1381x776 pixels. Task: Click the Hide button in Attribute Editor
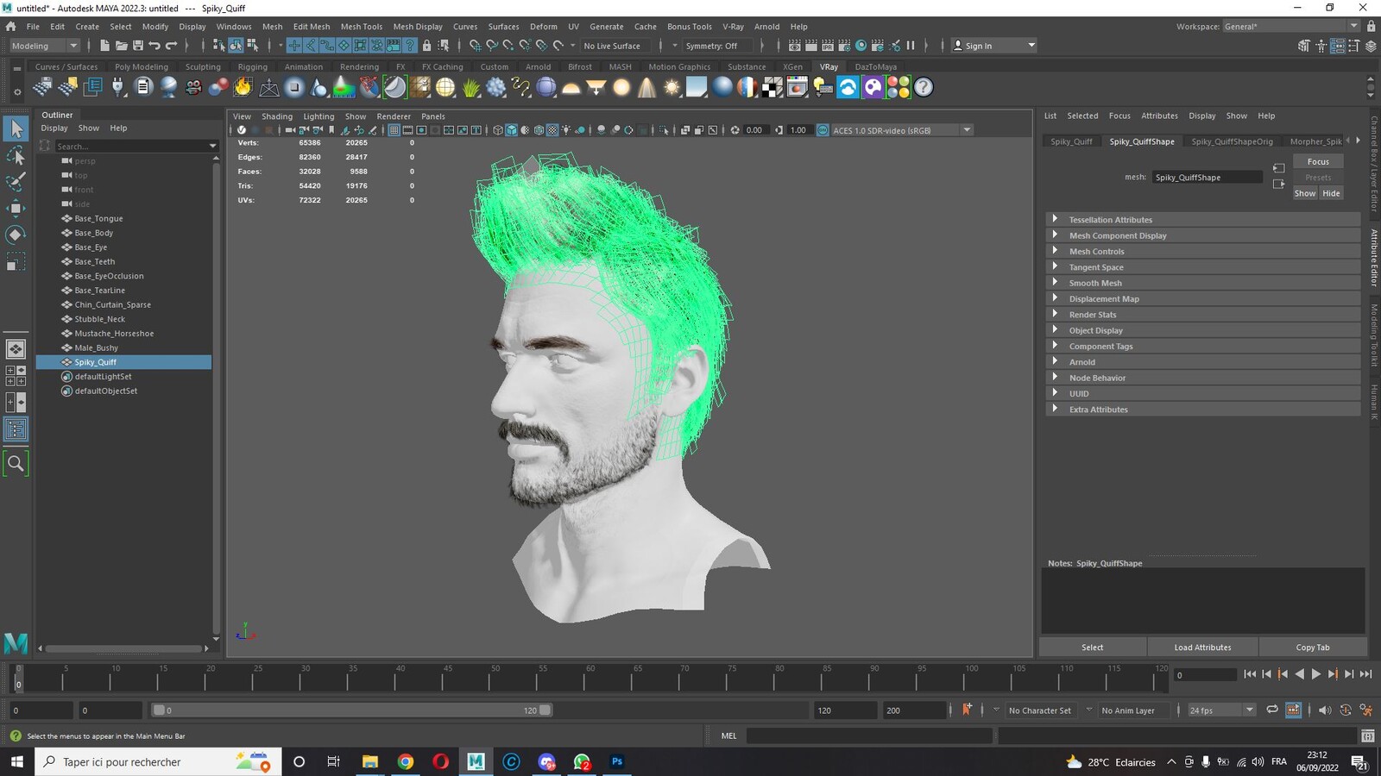pyautogui.click(x=1332, y=194)
